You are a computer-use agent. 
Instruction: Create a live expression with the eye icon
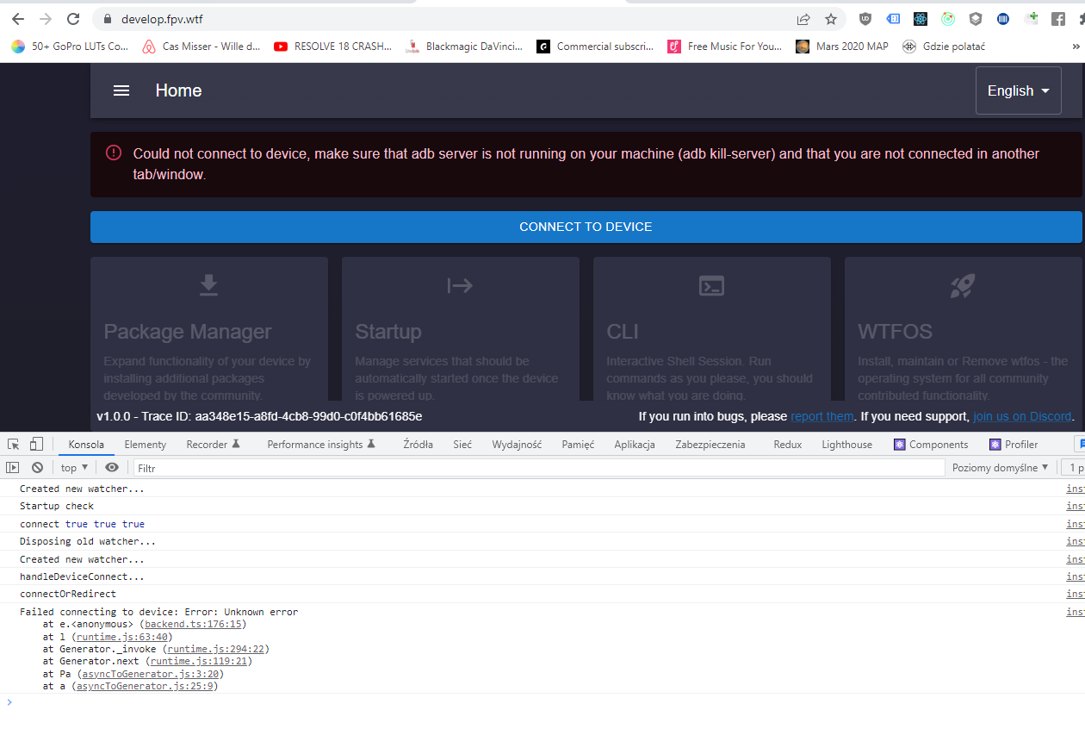tap(112, 466)
